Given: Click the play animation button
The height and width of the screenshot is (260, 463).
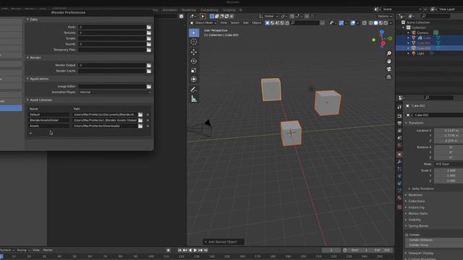Looking at the screenshot, I should (195, 251).
